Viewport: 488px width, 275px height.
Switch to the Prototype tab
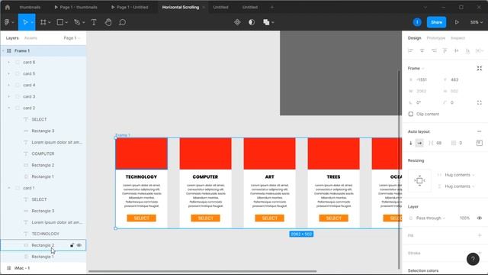click(x=435, y=38)
